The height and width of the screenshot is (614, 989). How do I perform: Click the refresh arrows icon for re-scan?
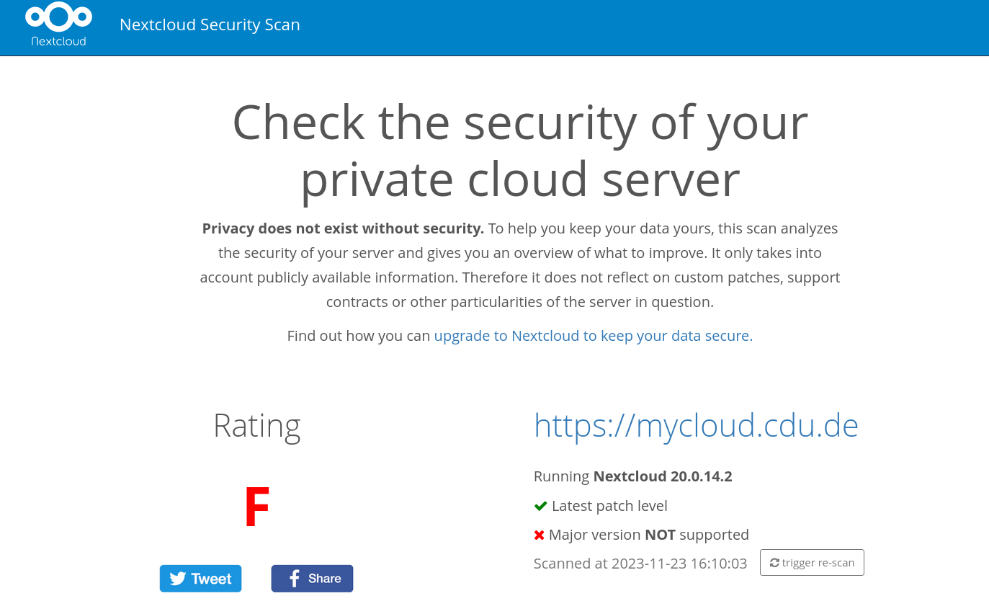coord(774,563)
